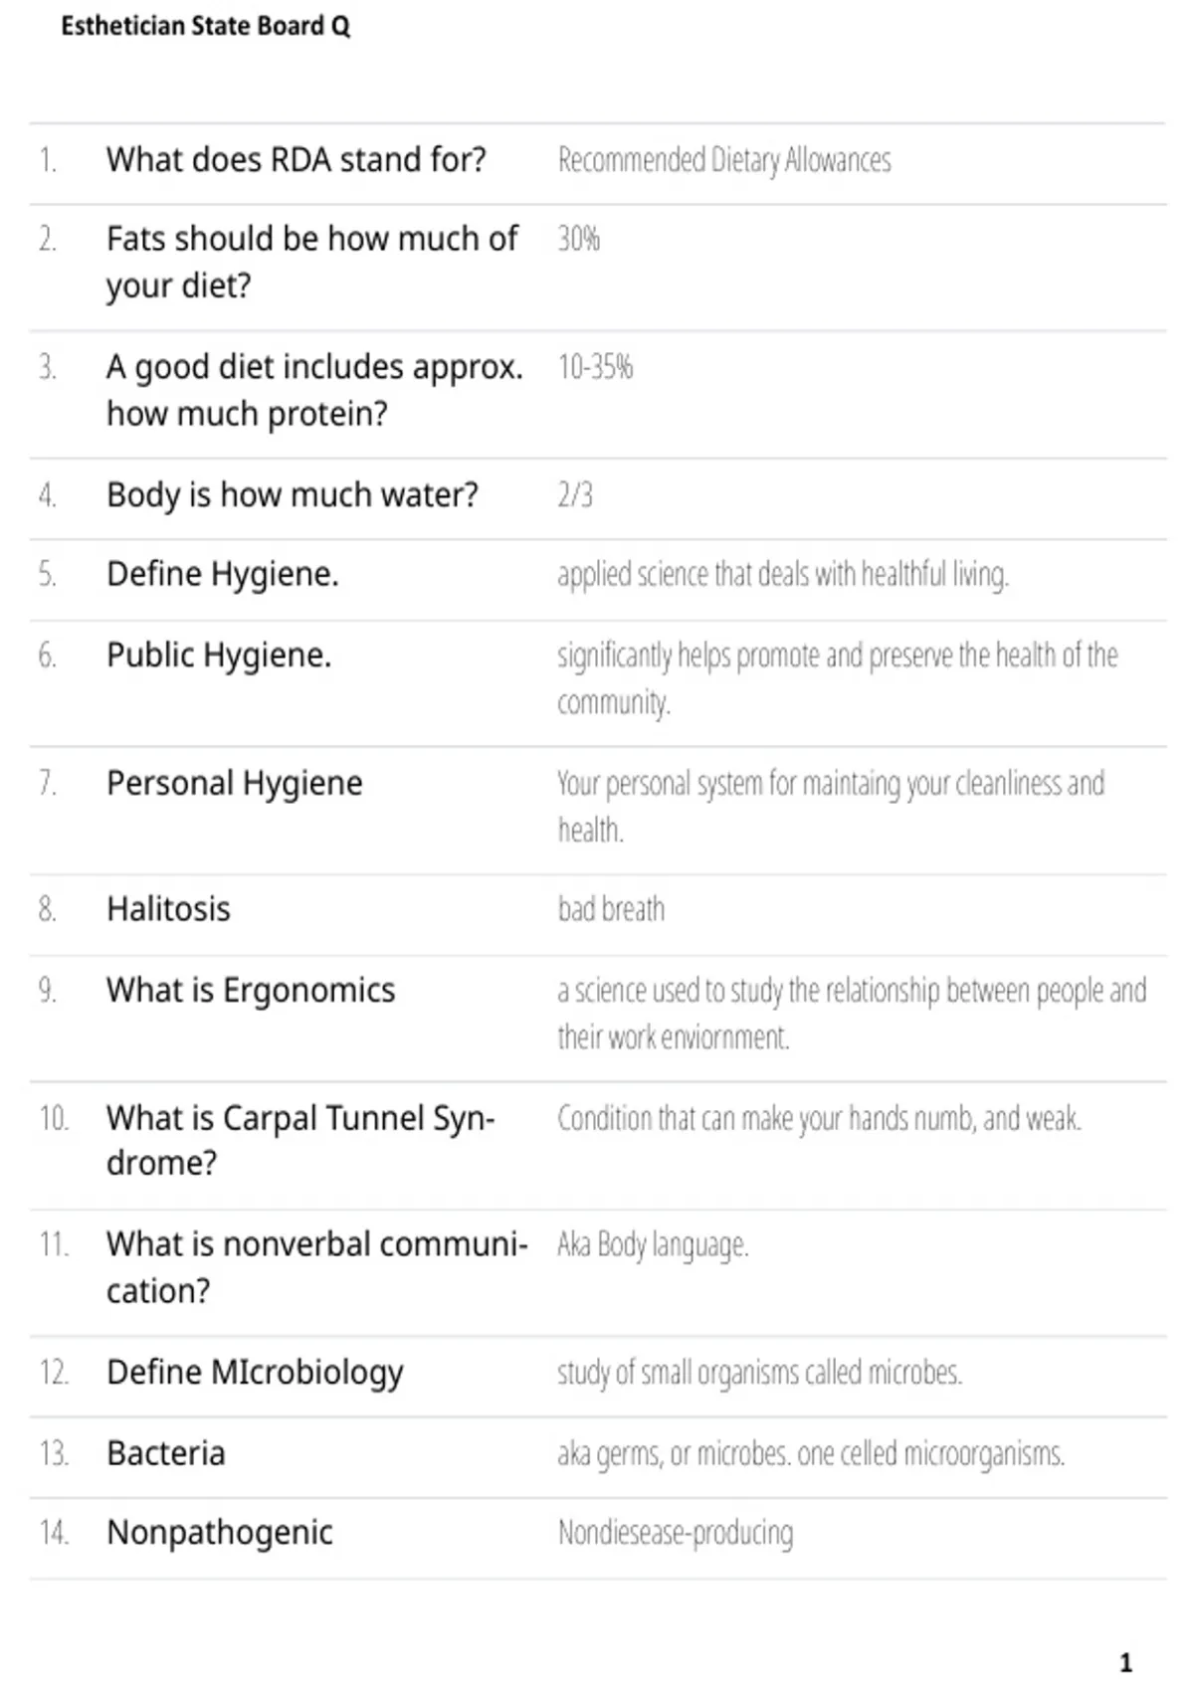Click the 'Aka Body language.' answer

(x=653, y=1245)
